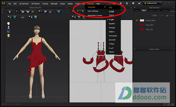The image size is (176, 107).
Task: Toggle the Default_Fabric yellow checkmark
Action: (x=137, y=21)
